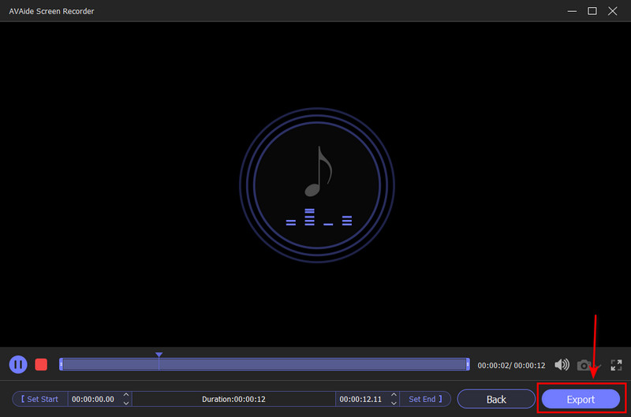Click the Duration:00:00:12 label

(x=233, y=399)
